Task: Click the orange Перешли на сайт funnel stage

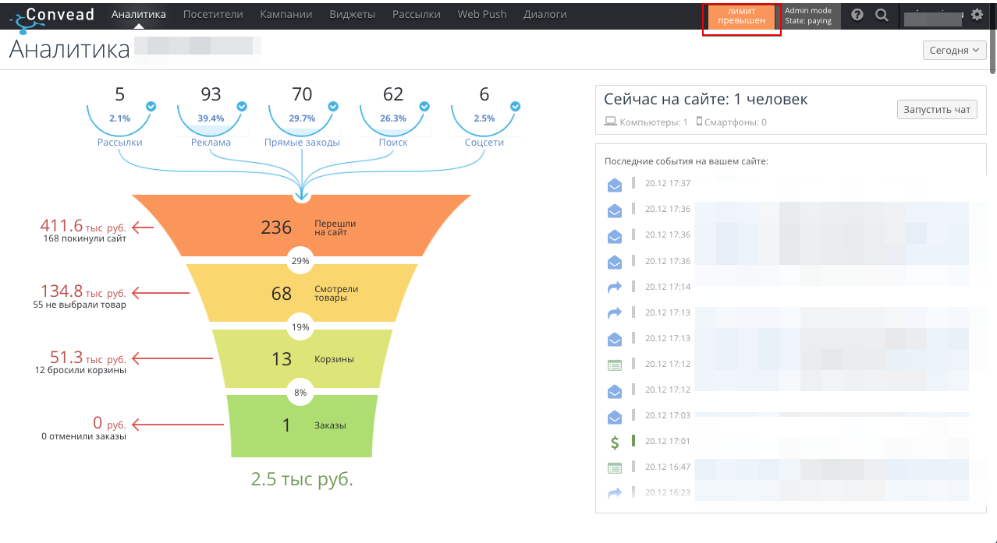Action: pos(302,227)
